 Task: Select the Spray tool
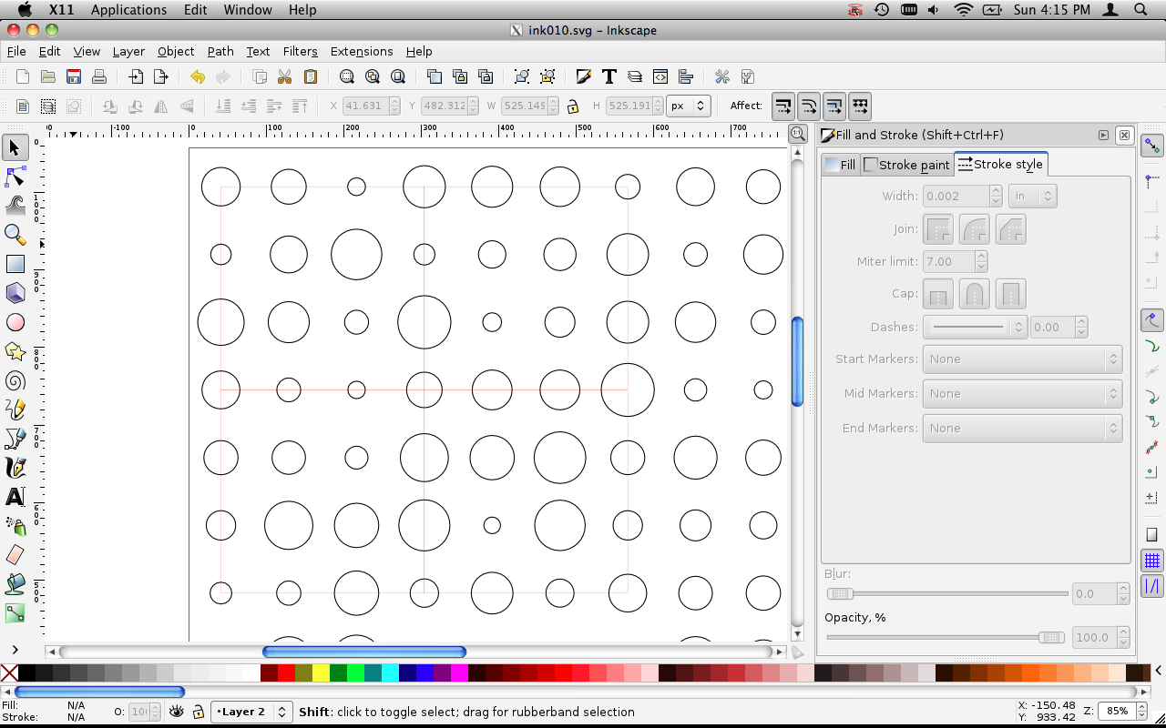coord(15,526)
